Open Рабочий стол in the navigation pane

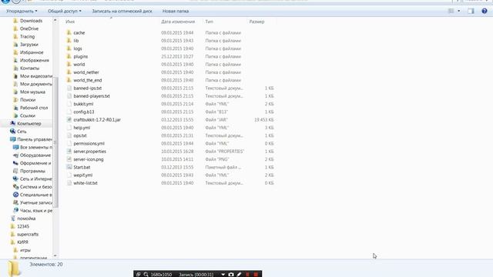click(34, 108)
